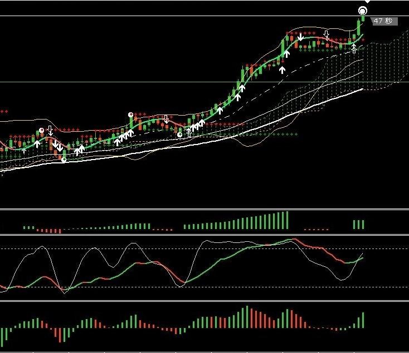Select the three green bars ending the first histogram
Image resolution: width=409 pixels, height=353 pixels.
(x=358, y=225)
